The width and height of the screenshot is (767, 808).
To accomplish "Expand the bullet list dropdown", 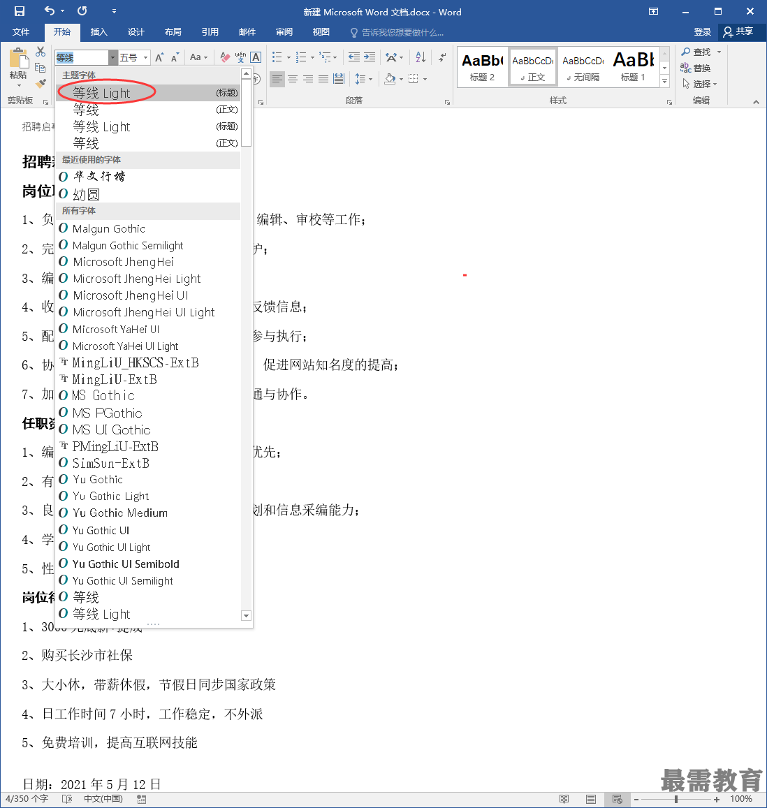I will pos(288,57).
